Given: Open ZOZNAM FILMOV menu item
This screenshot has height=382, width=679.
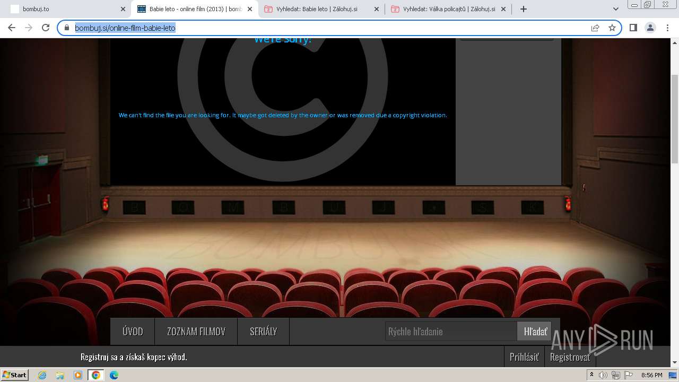Looking at the screenshot, I should click(x=196, y=332).
